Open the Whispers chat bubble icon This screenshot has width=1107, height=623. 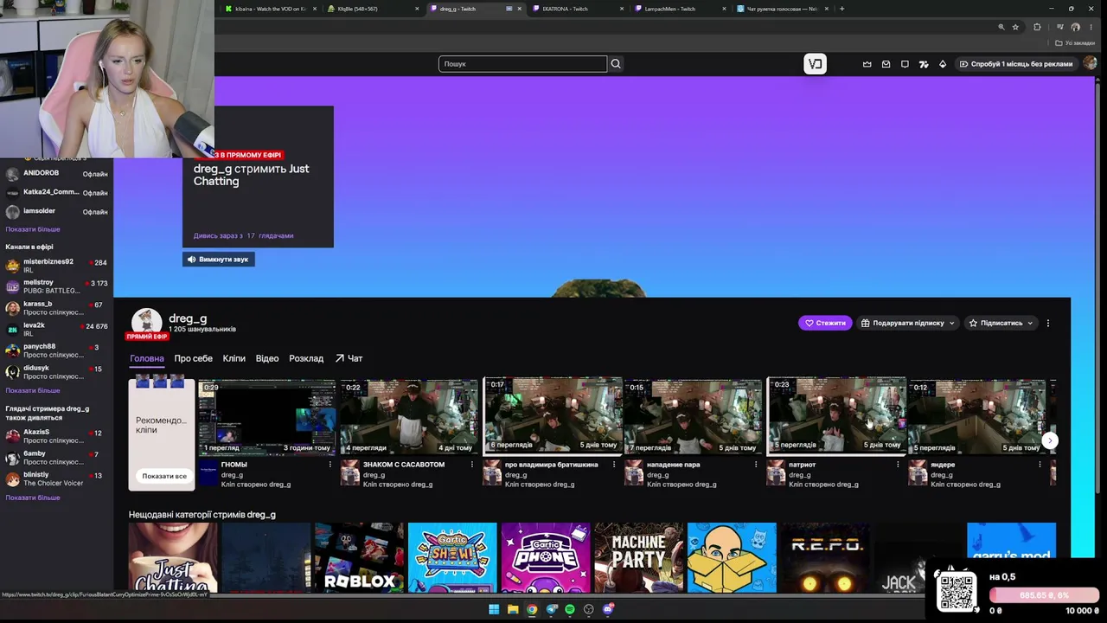coord(905,64)
